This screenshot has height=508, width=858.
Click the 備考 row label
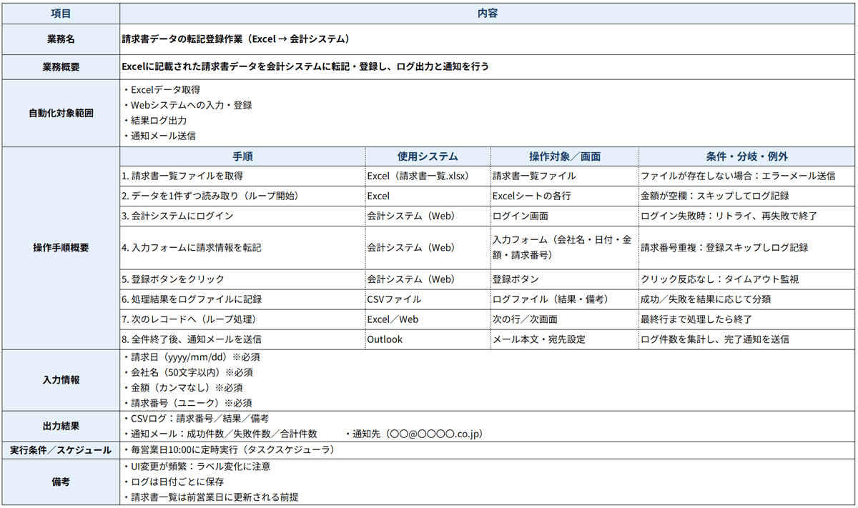pyautogui.click(x=60, y=482)
